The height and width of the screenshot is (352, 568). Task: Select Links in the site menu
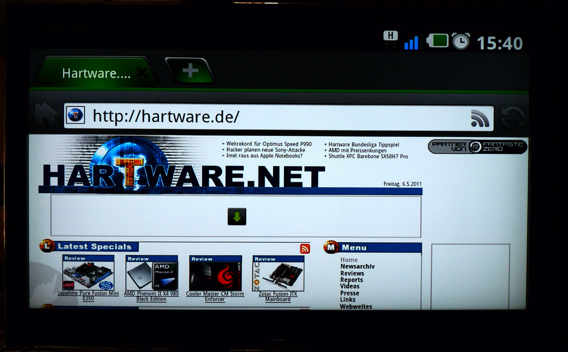[348, 299]
